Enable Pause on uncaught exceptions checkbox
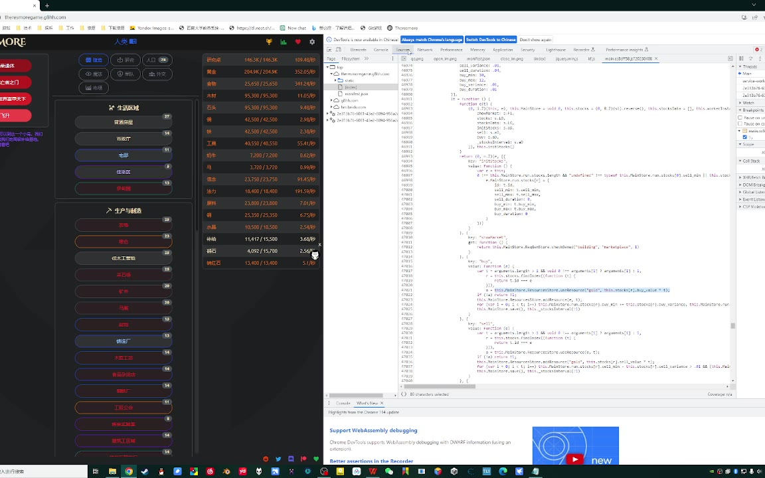Screen dimensions: 765x478 [740, 118]
